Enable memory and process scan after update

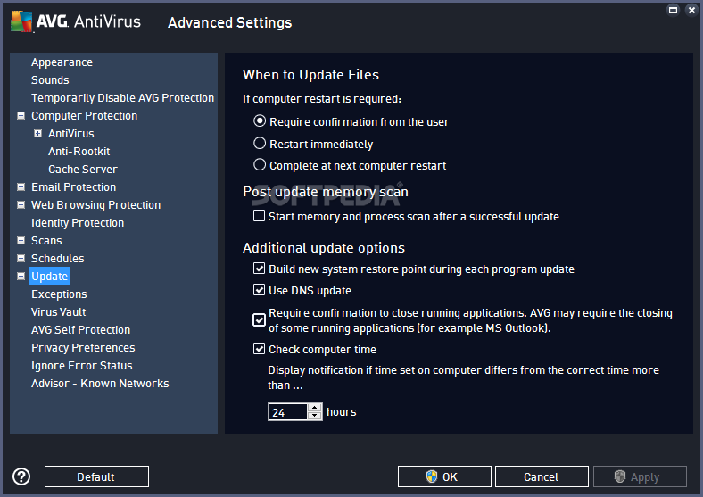click(259, 216)
